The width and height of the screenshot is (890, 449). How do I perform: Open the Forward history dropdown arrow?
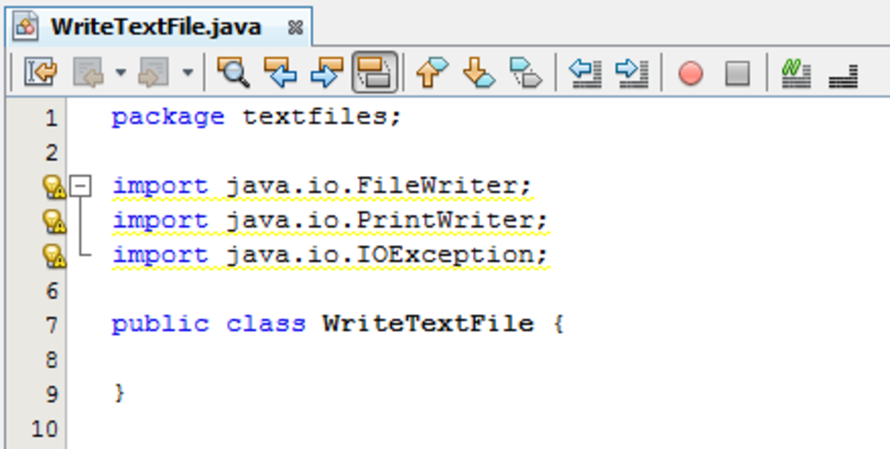click(188, 73)
